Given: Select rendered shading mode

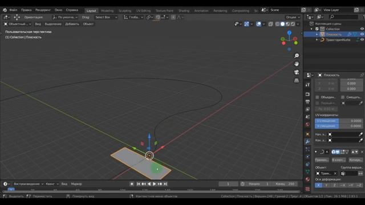Looking at the screenshot, I should 293,24.
